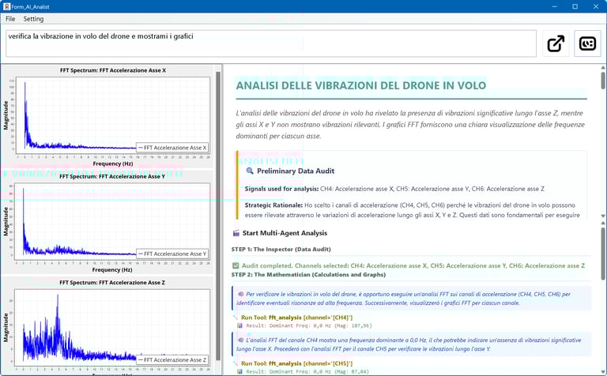
Task: Maximize the Form_AI_Analist window
Action: tap(575, 6)
